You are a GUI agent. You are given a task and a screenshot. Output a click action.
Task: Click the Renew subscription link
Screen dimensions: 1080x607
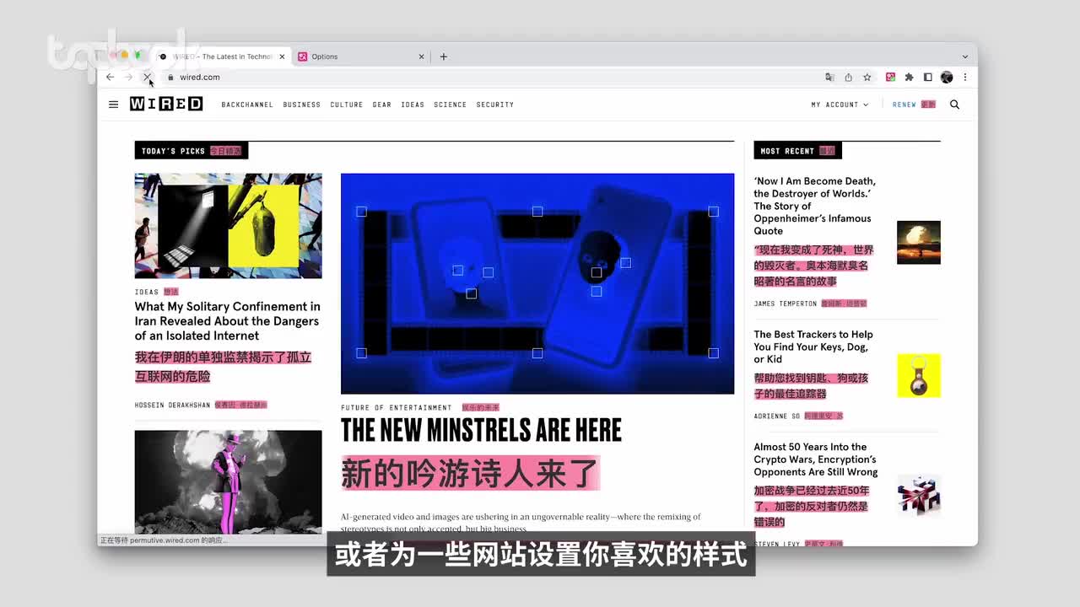(x=904, y=105)
